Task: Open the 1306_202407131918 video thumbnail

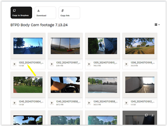Action: [x=140, y=46]
